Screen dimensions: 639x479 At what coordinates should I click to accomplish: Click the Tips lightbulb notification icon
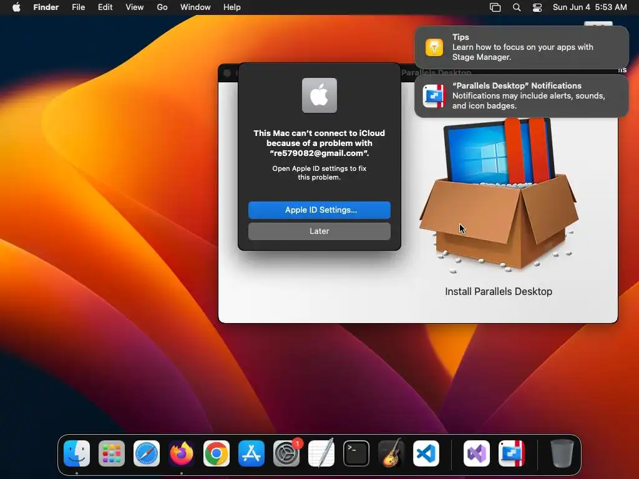coord(434,47)
